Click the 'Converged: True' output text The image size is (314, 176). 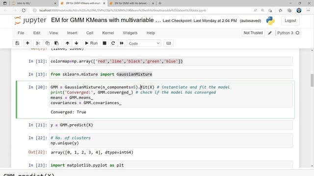pos(69,112)
